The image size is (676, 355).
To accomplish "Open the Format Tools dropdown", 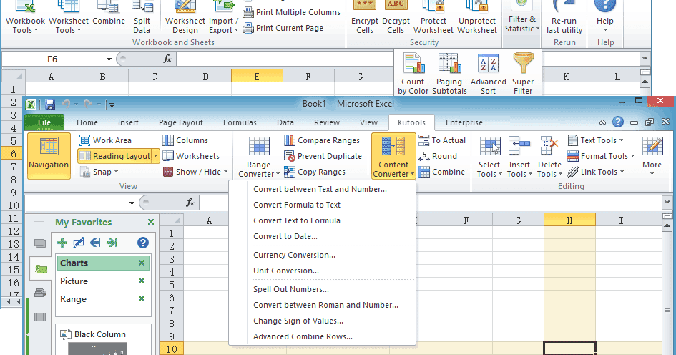I will click(x=601, y=156).
